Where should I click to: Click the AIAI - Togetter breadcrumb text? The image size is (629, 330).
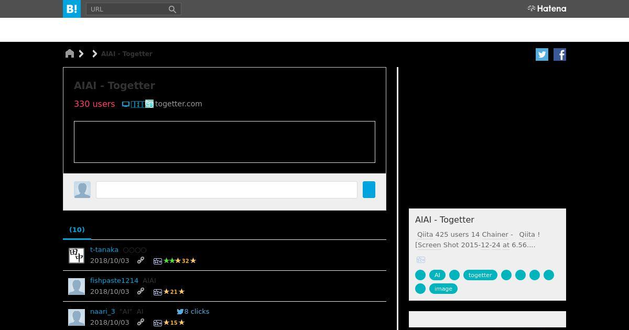127,54
